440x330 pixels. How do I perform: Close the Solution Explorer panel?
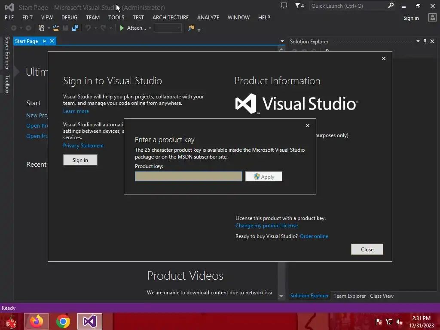click(x=432, y=41)
